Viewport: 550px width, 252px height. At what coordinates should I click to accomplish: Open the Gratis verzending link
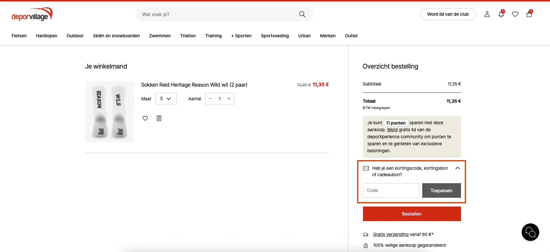391,235
